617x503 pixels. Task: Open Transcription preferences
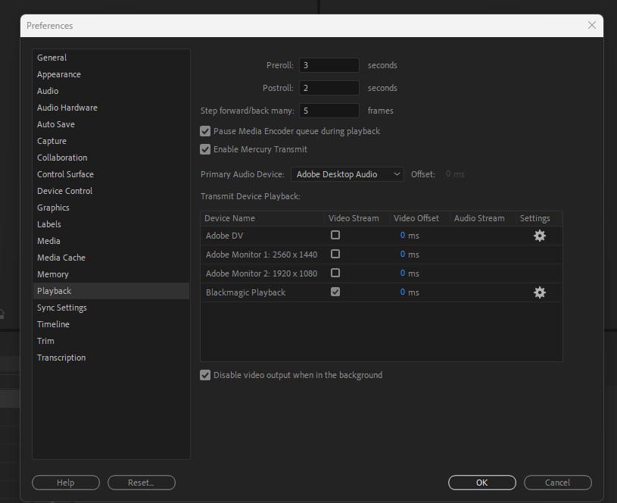(61, 357)
